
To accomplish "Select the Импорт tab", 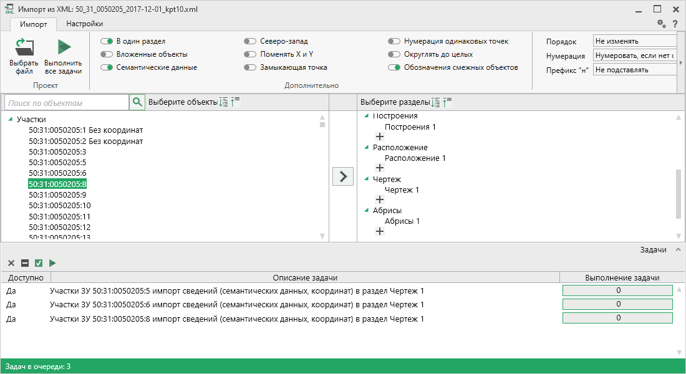I will (x=33, y=24).
